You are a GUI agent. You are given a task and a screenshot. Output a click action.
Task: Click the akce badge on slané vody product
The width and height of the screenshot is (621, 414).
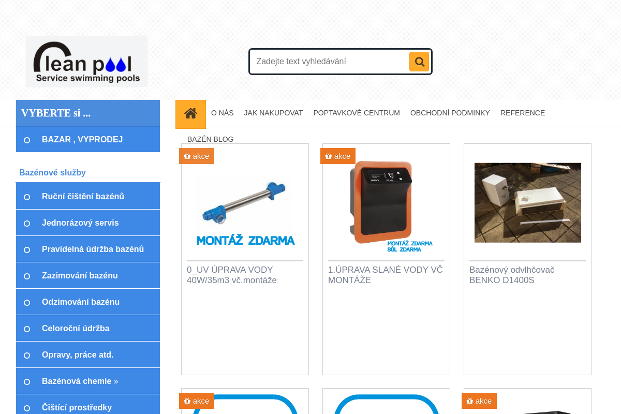[338, 156]
